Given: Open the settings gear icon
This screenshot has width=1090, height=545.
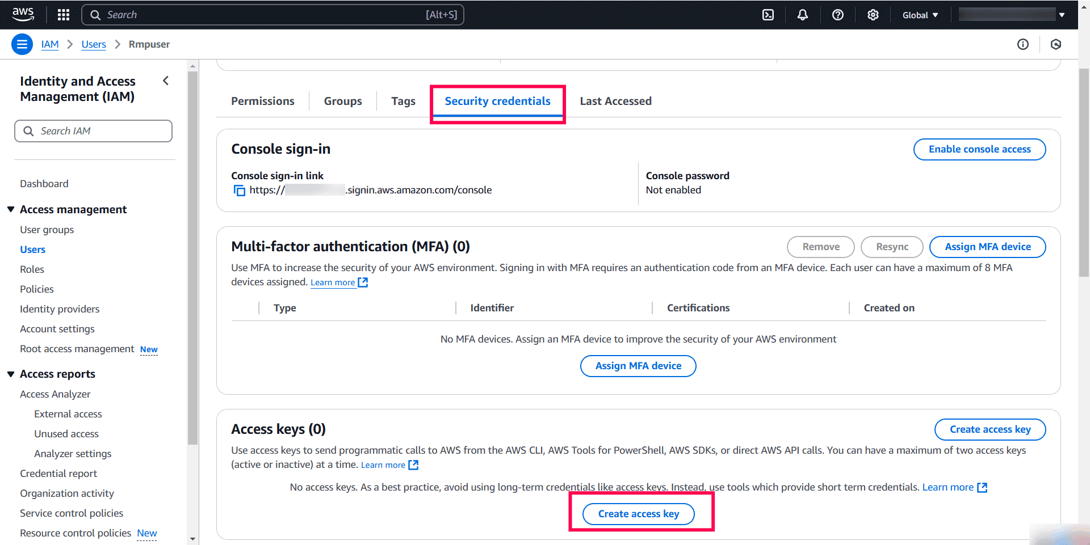Looking at the screenshot, I should point(873,14).
